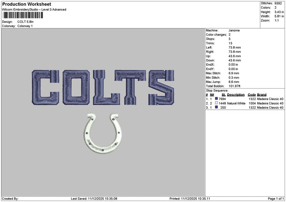286x202 pixels.
Task: Click the Stitches value 9392
Action: click(x=278, y=3)
